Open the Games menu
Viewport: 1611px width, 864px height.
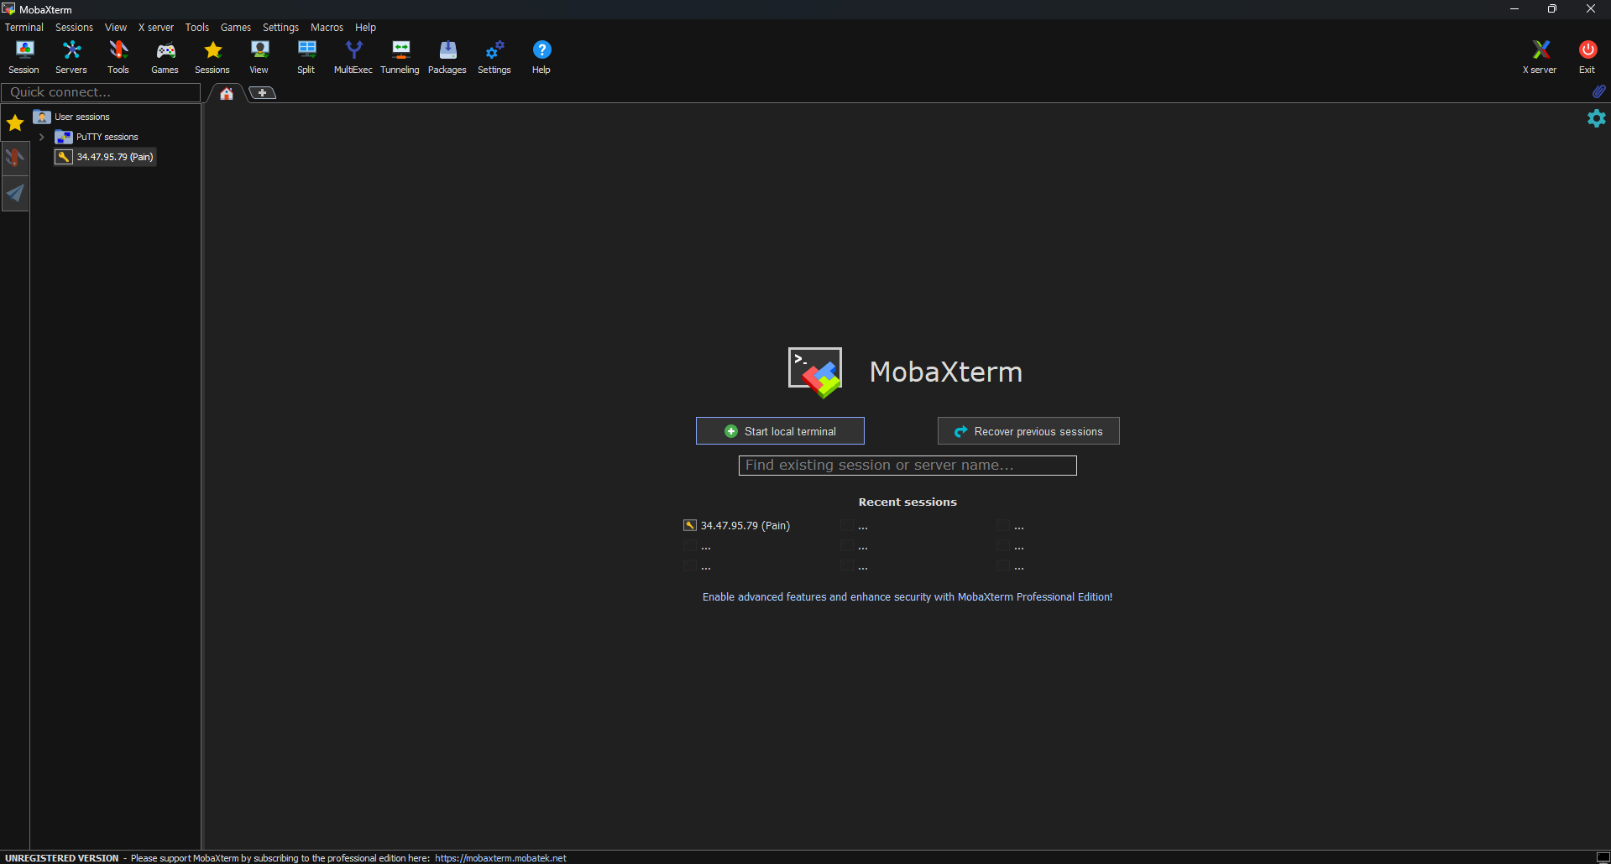click(x=236, y=28)
